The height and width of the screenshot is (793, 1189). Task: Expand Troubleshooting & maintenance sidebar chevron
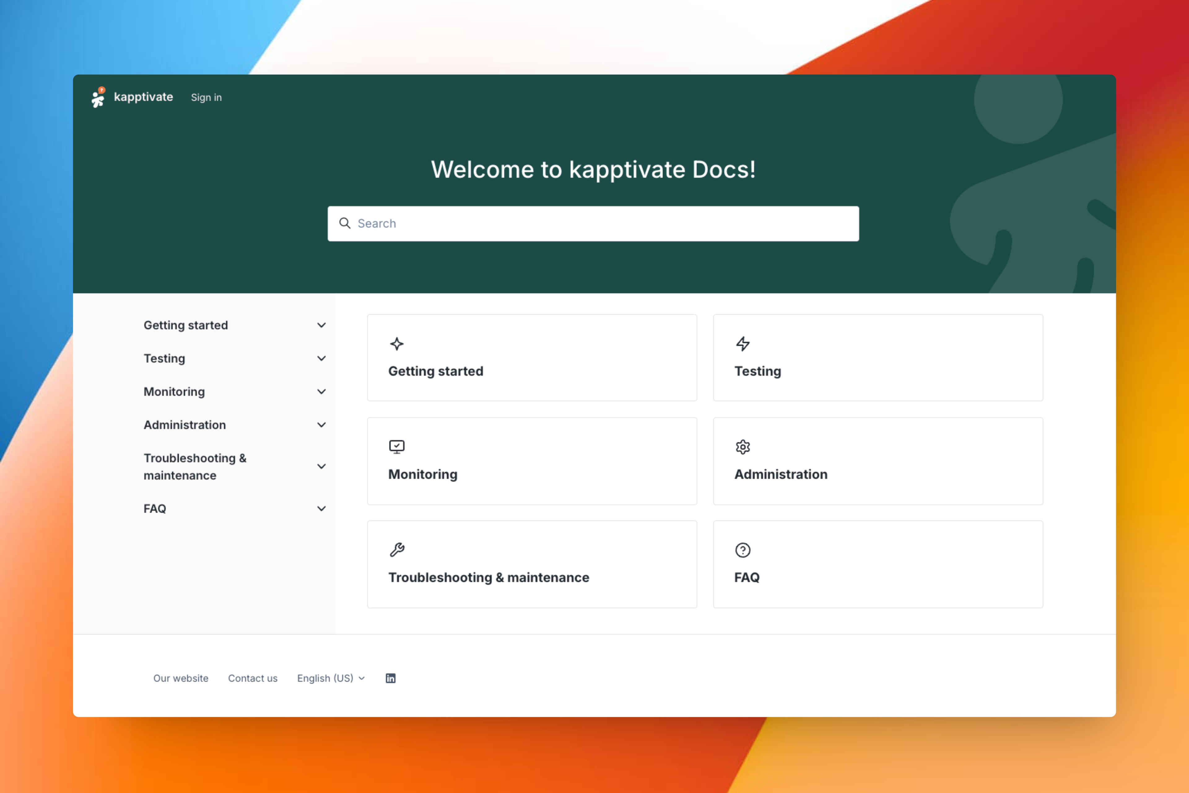click(321, 466)
